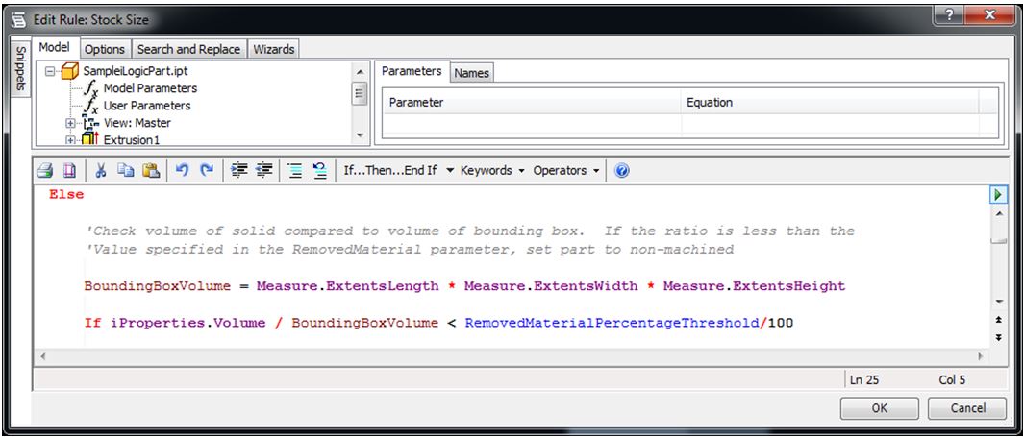Open Help with the blue question mark icon
Image resolution: width=1024 pixels, height=437 pixels.
[621, 171]
